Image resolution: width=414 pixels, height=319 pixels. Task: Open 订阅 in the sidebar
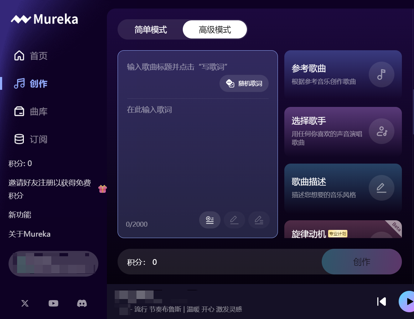click(31, 139)
